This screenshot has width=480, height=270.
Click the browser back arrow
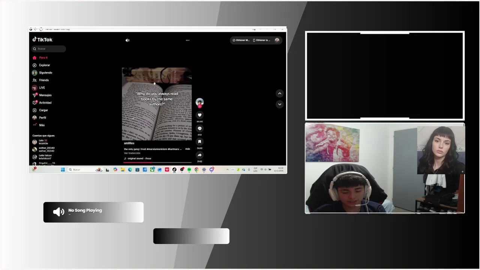tap(35, 29)
